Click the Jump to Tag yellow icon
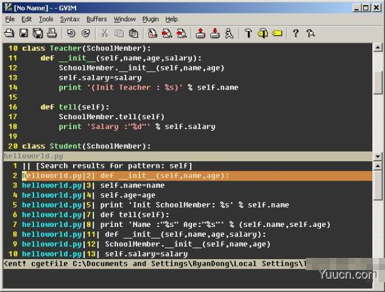 pos(277,33)
